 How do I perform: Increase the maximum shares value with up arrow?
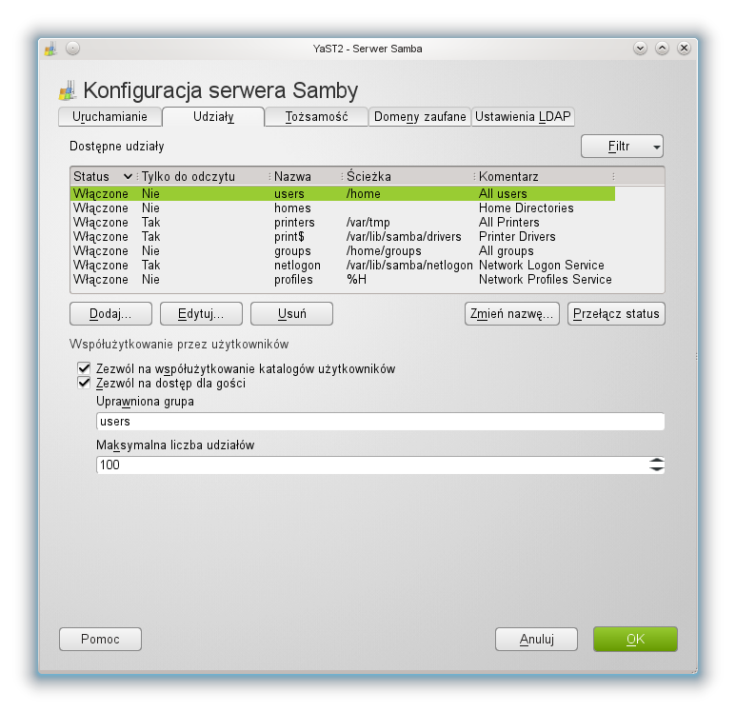656,461
